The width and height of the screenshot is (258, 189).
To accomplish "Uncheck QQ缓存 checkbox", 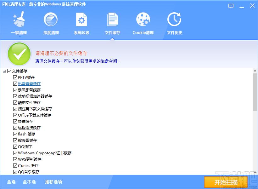I will pos(15,146).
